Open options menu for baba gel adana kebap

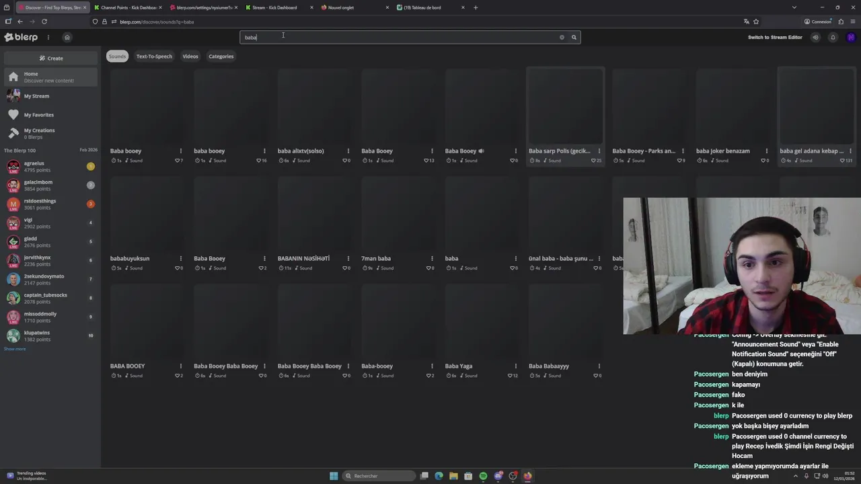pos(850,151)
